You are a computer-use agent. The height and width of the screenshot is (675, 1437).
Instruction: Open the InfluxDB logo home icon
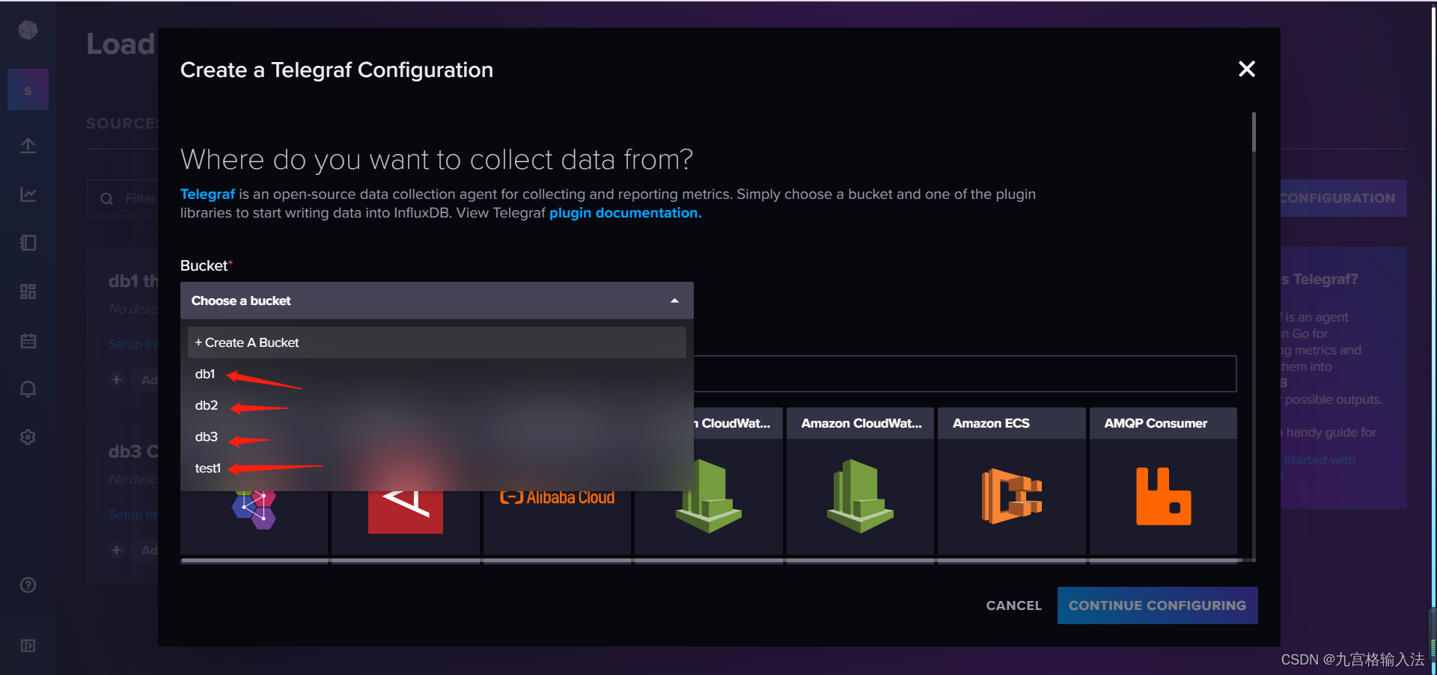28,30
